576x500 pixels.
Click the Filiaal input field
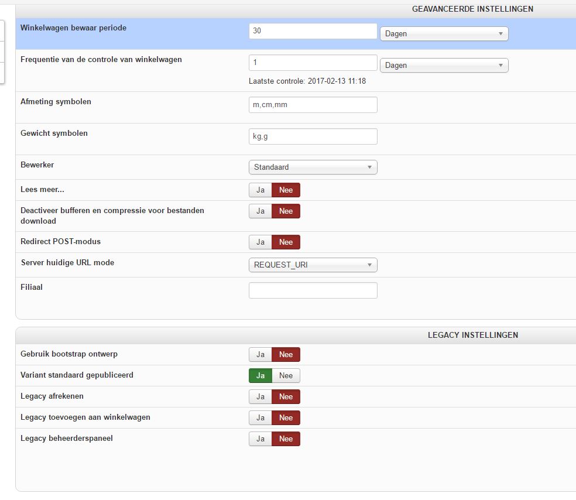coord(313,290)
